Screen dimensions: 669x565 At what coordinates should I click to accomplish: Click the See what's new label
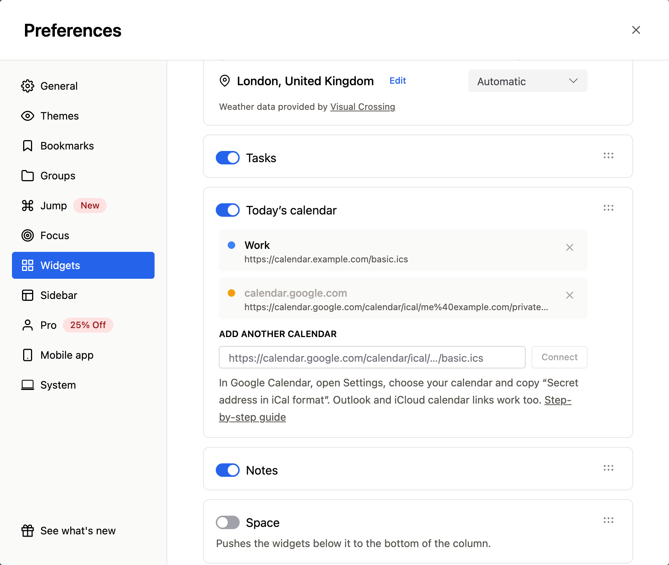pos(78,531)
